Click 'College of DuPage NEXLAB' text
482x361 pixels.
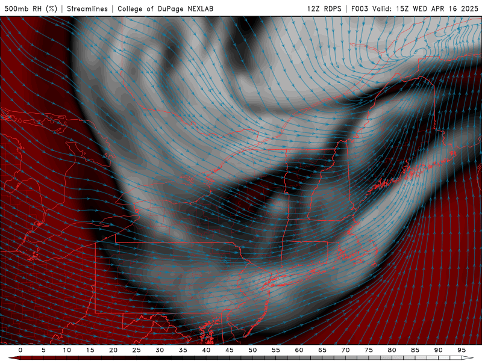(x=165, y=8)
